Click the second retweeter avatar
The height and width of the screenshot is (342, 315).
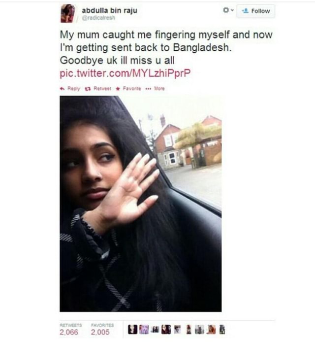point(144,330)
